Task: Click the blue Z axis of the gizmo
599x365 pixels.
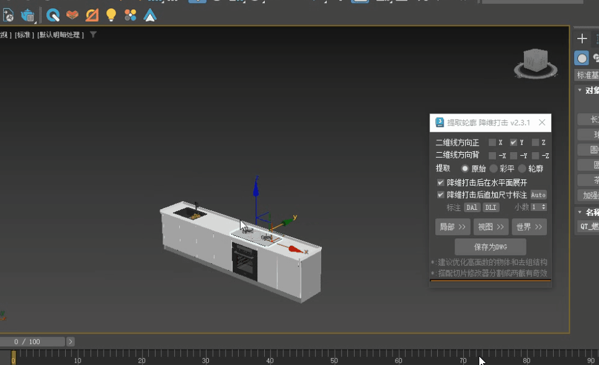Action: pos(256,190)
